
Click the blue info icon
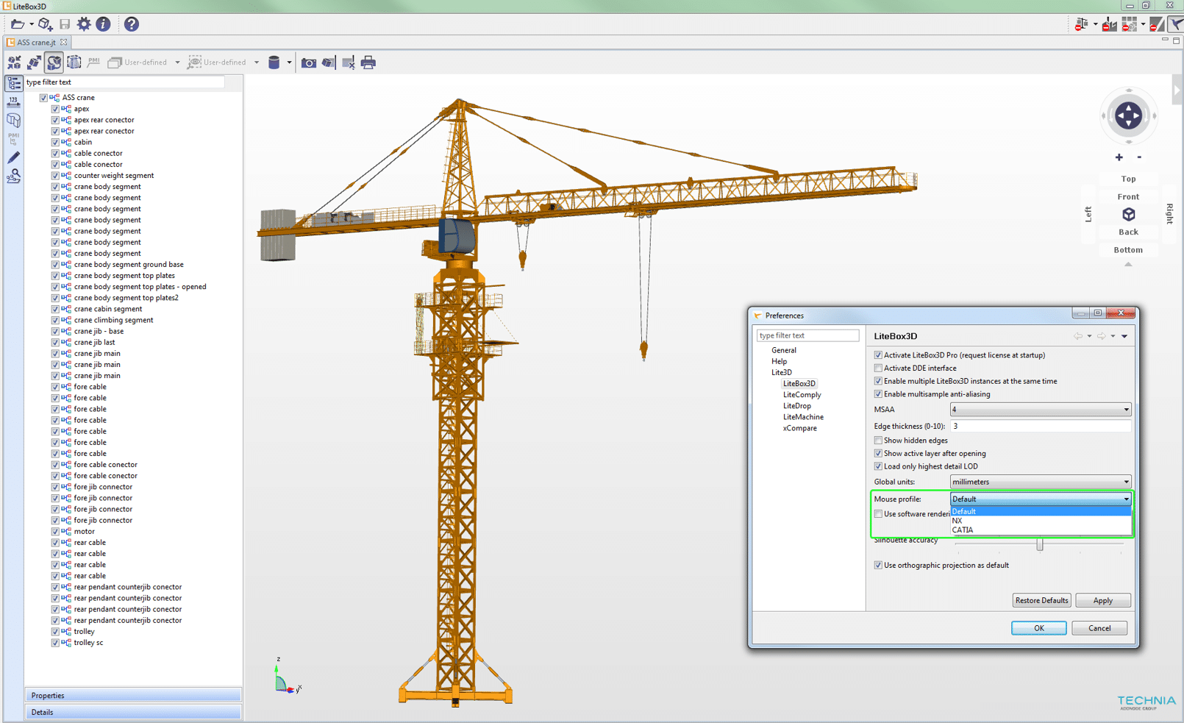click(x=103, y=24)
